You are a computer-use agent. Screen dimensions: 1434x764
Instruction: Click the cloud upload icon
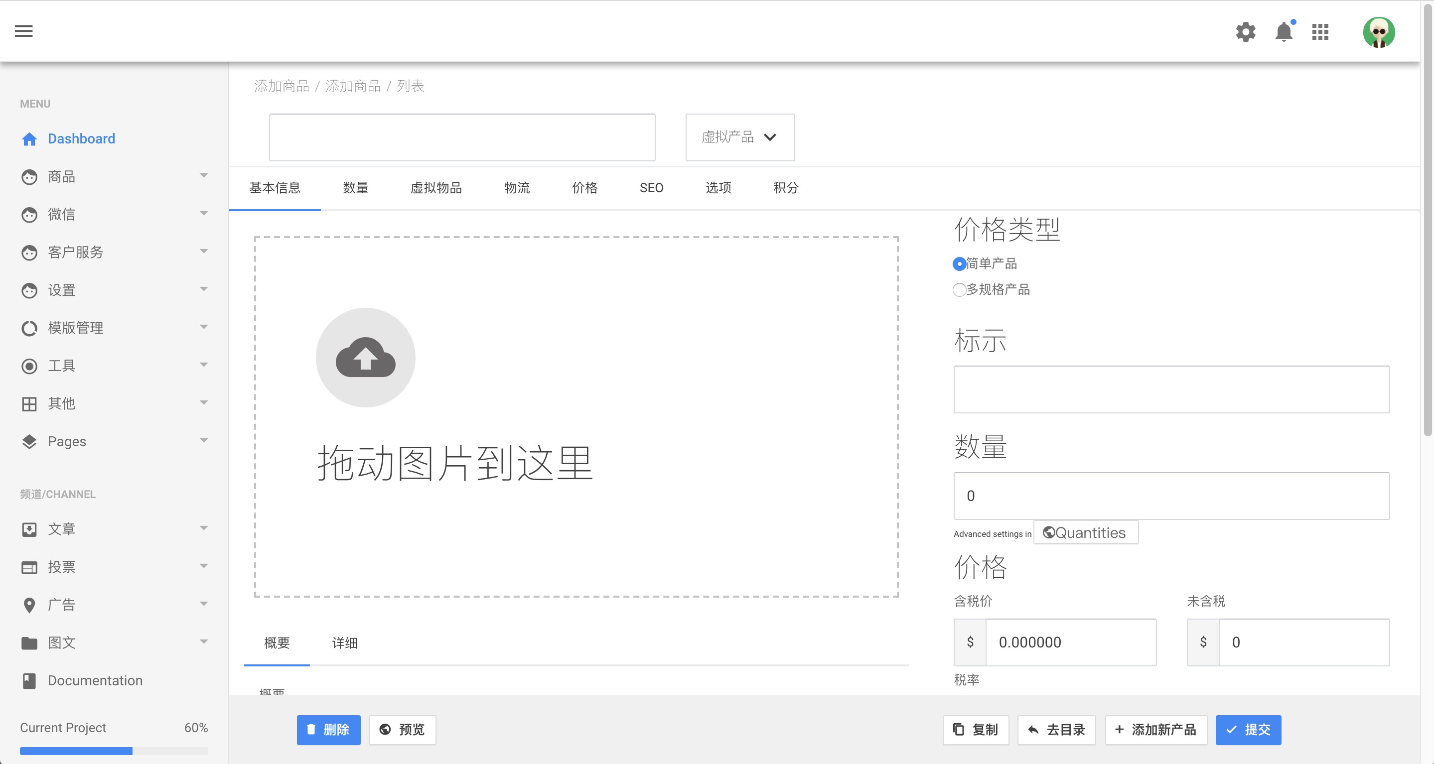pos(365,357)
